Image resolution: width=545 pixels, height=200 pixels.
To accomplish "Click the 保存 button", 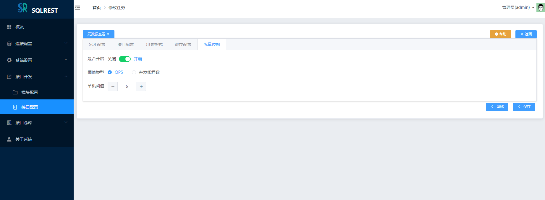I will click(x=524, y=107).
